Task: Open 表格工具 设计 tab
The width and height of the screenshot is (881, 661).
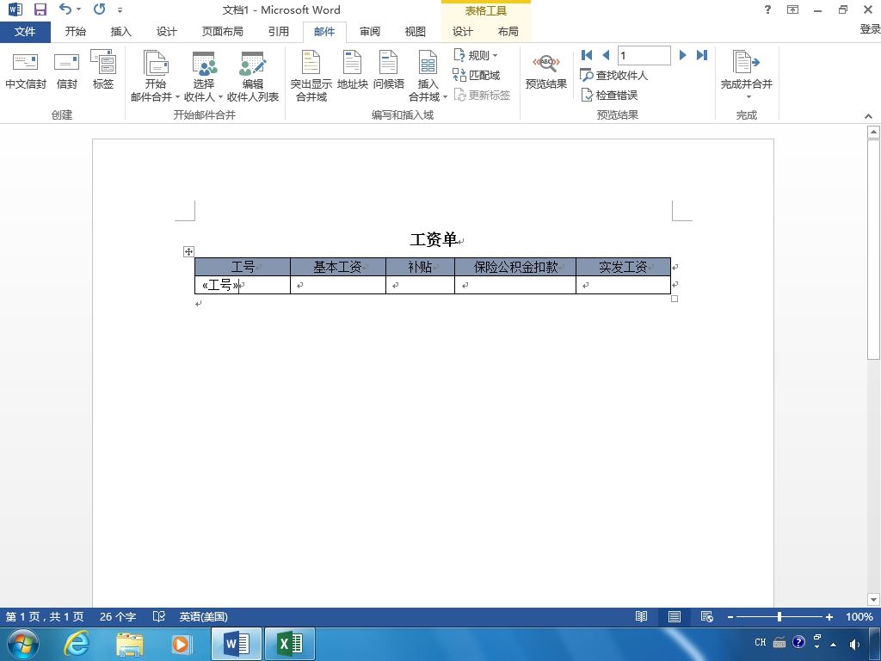Action: pyautogui.click(x=462, y=32)
